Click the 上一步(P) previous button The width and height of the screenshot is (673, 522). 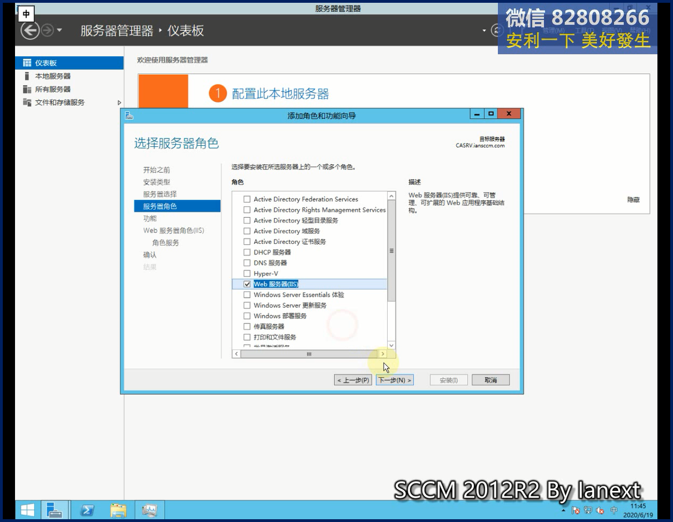pos(353,380)
